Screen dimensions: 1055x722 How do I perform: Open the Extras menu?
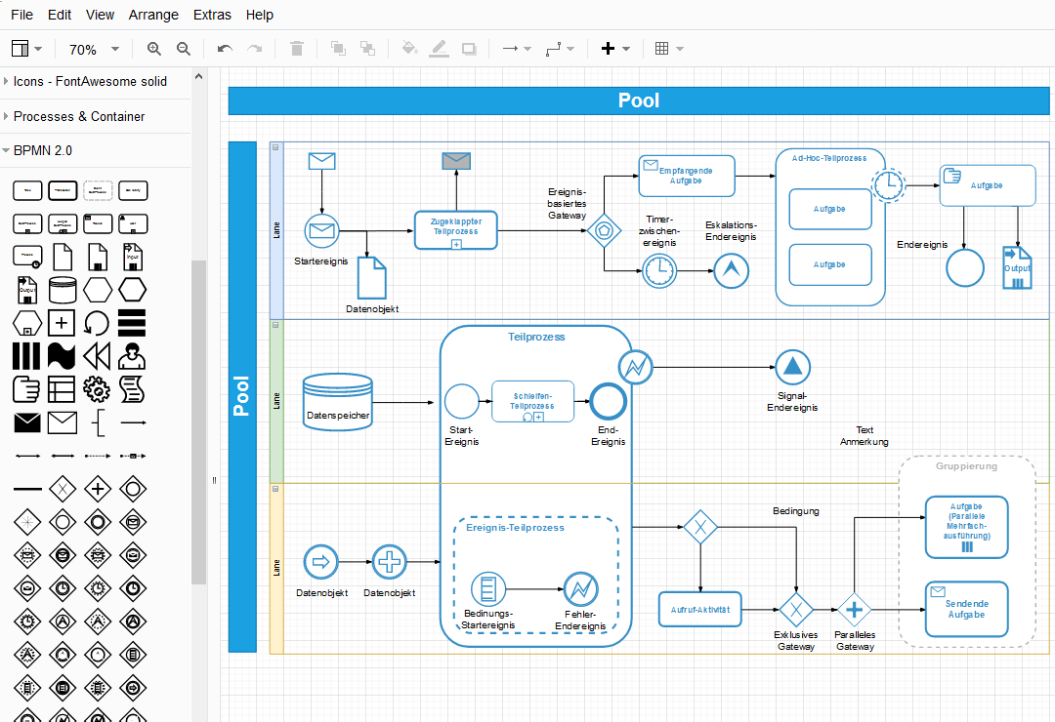click(x=212, y=15)
